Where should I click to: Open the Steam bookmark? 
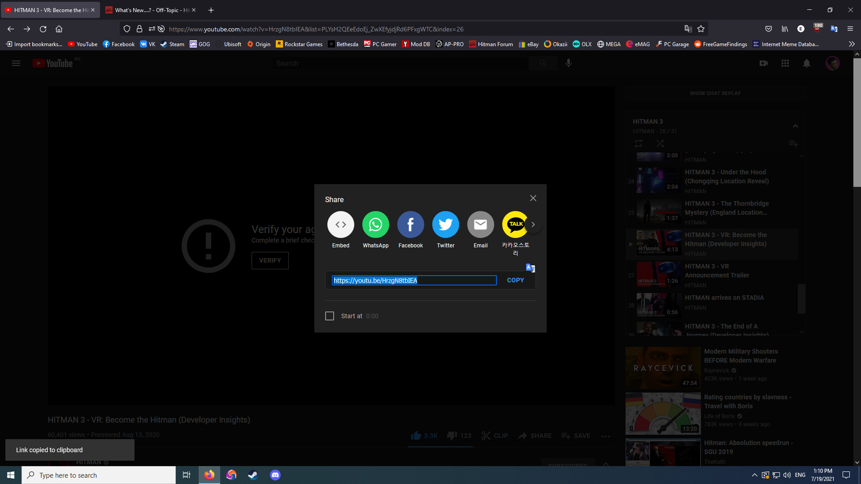[x=173, y=44]
